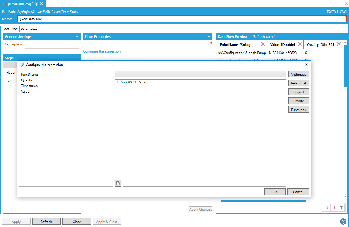Open help via the blue question mark
The height and width of the screenshot is (227, 349).
(x=343, y=222)
